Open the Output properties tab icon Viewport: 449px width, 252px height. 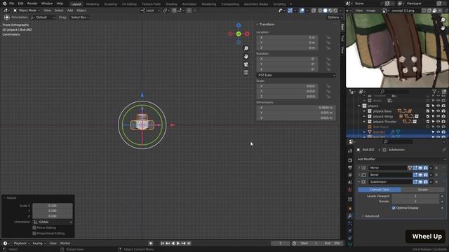click(350, 168)
